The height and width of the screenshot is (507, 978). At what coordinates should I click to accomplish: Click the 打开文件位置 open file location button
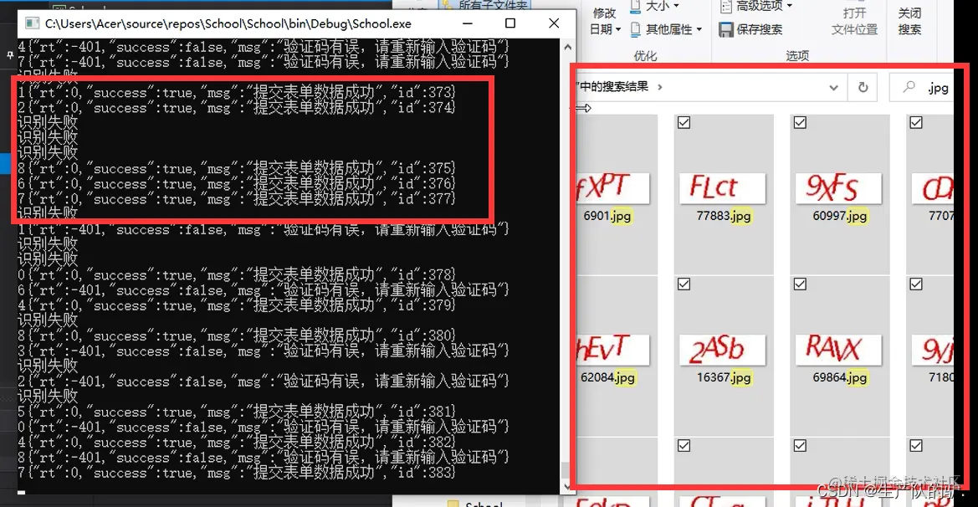[x=854, y=21]
